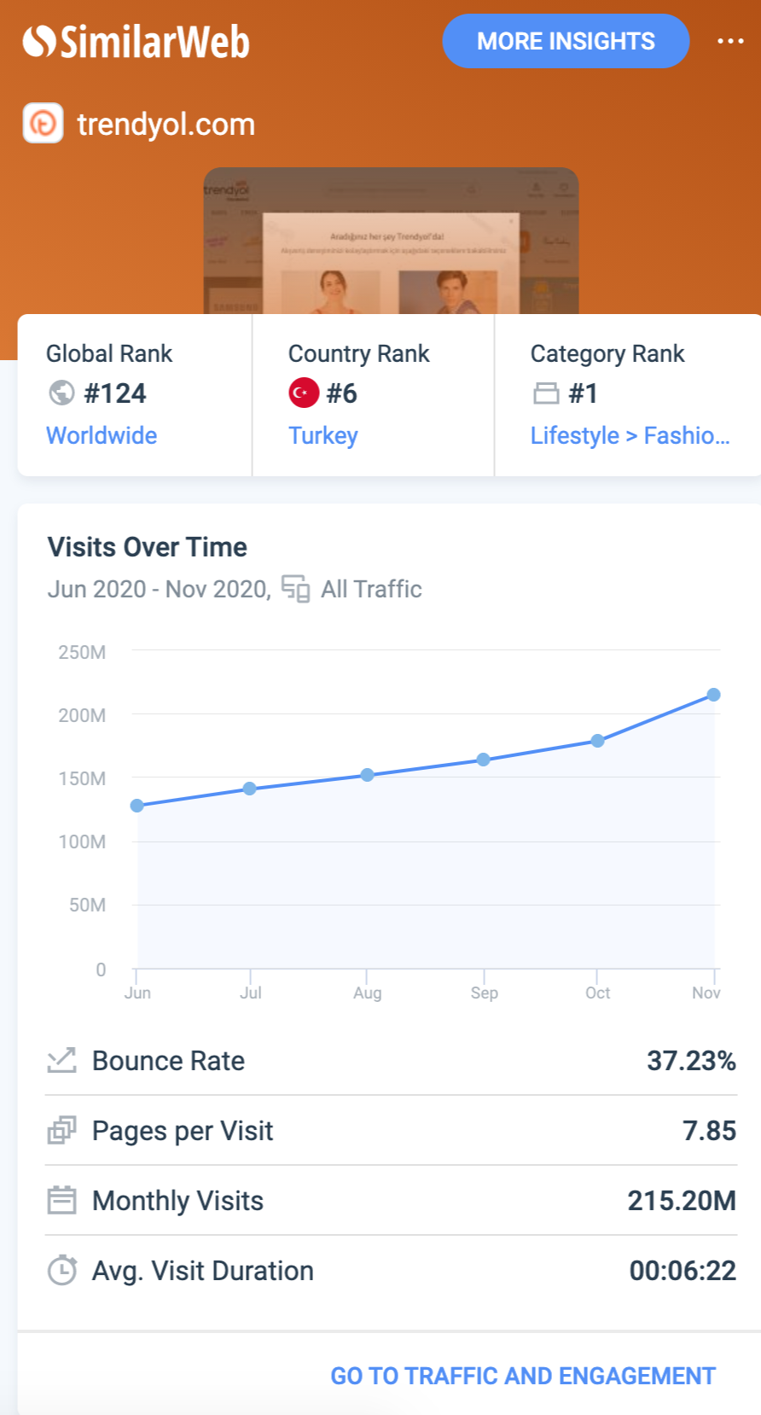Click the Avg. Visit Duration label
Image resolution: width=761 pixels, height=1415 pixels.
click(203, 1271)
